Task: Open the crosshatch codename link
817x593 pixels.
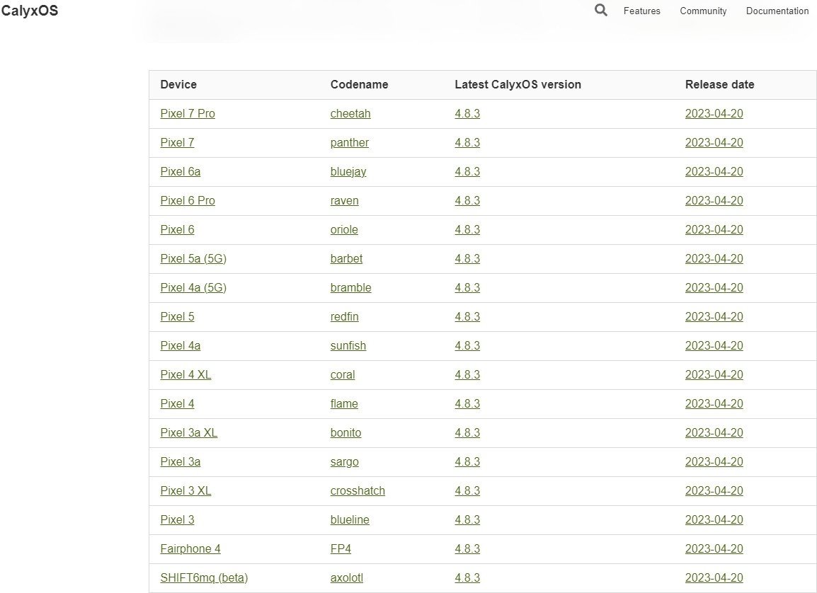Action: pos(358,491)
